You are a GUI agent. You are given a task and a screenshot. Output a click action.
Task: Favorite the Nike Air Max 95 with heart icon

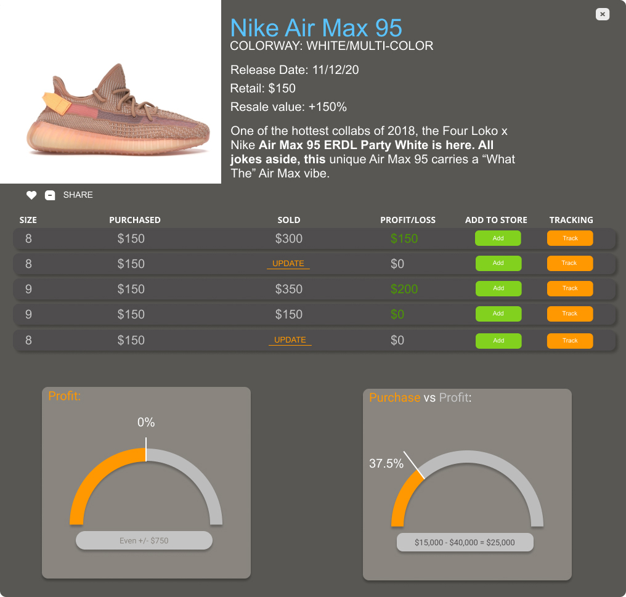(x=31, y=195)
